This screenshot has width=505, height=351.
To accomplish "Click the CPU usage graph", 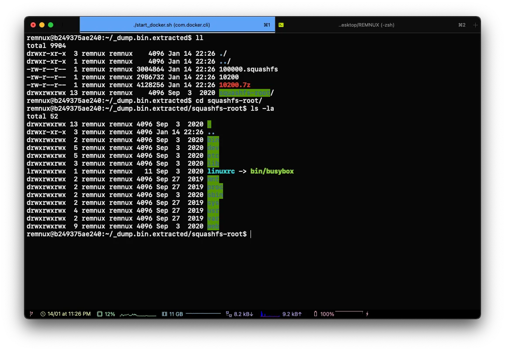I will [137, 314].
